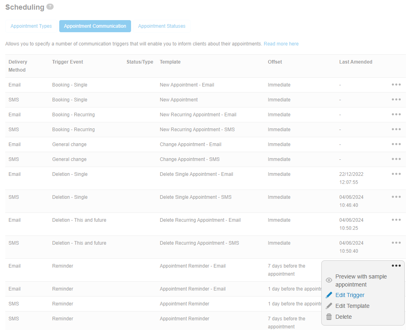
Task: Click the 22/12/2022 12:07:55 last amended date
Action: (x=352, y=178)
